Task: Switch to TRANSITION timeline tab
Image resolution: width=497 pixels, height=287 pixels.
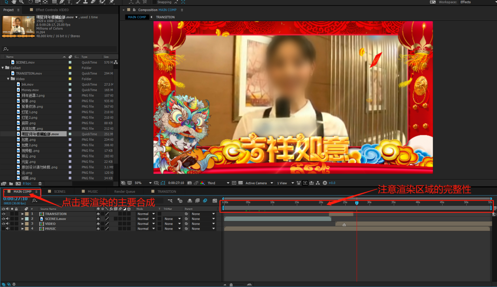Action: [x=167, y=192]
